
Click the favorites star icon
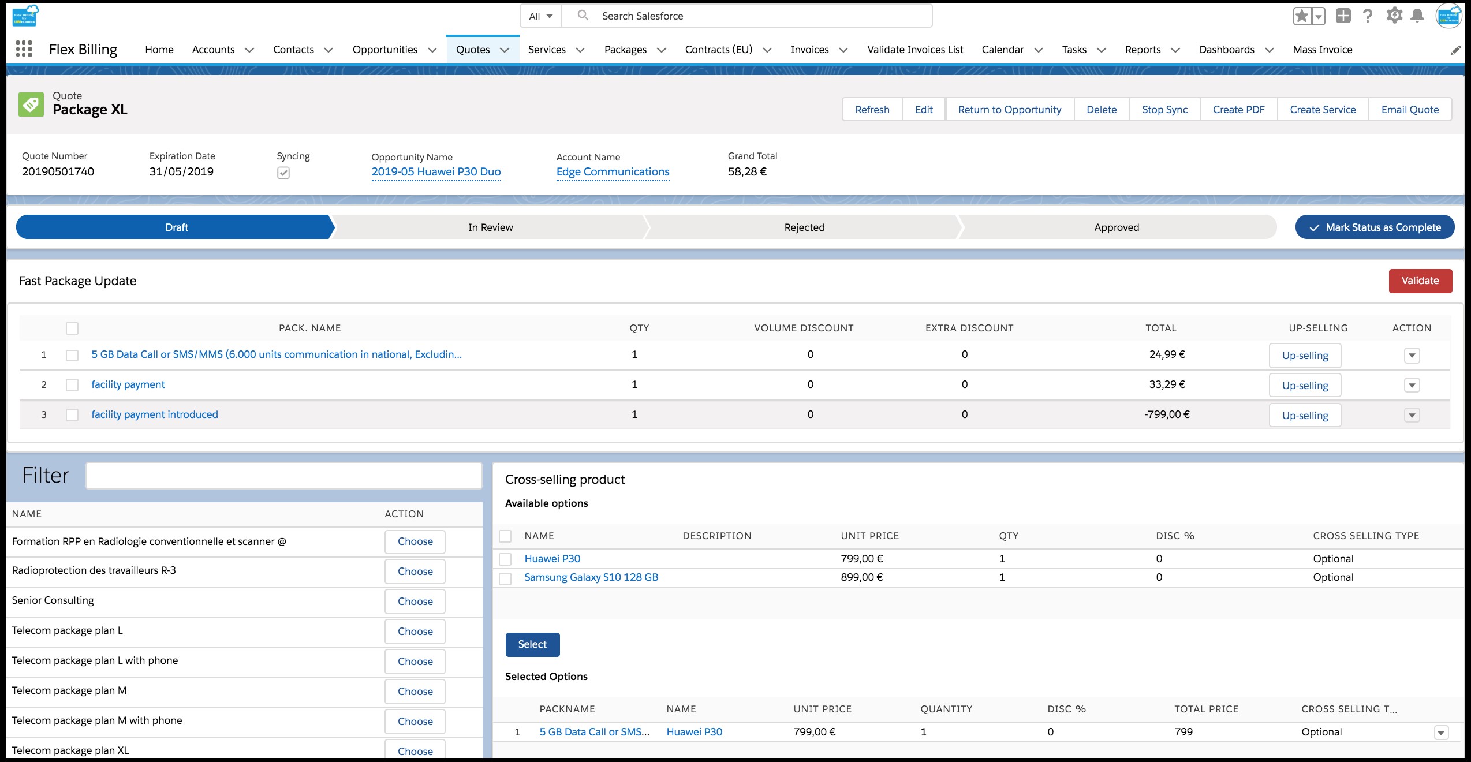click(x=1301, y=16)
